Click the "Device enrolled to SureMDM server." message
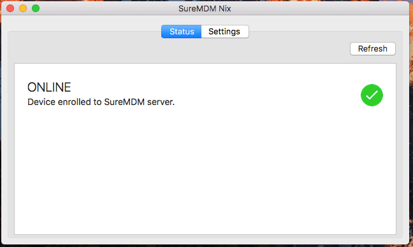413x247 pixels. pos(101,102)
